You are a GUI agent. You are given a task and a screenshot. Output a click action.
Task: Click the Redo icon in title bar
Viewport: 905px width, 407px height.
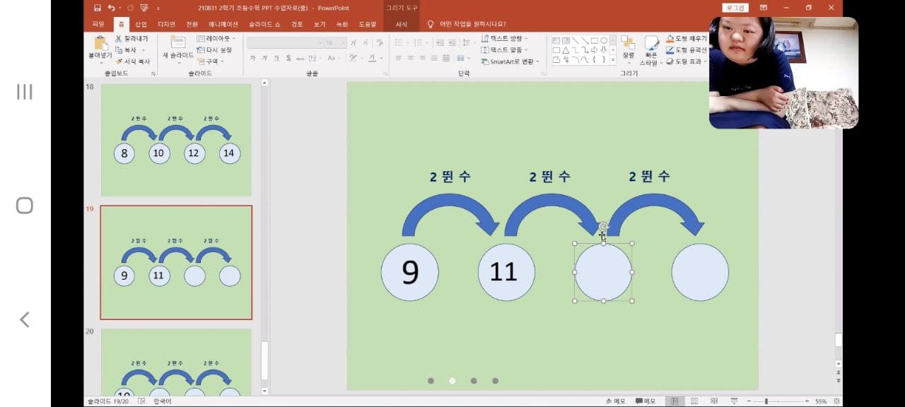point(130,8)
